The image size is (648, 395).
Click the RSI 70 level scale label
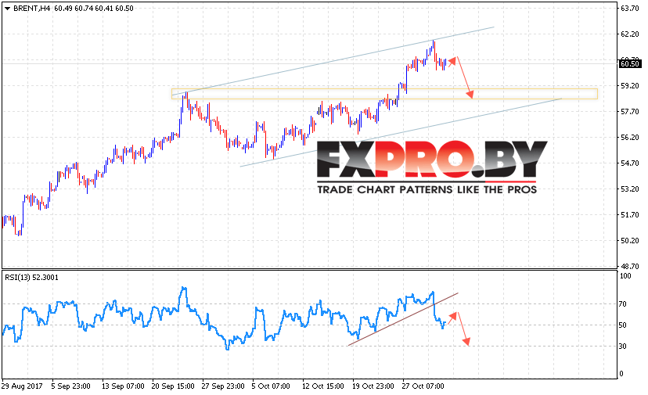tap(622, 304)
